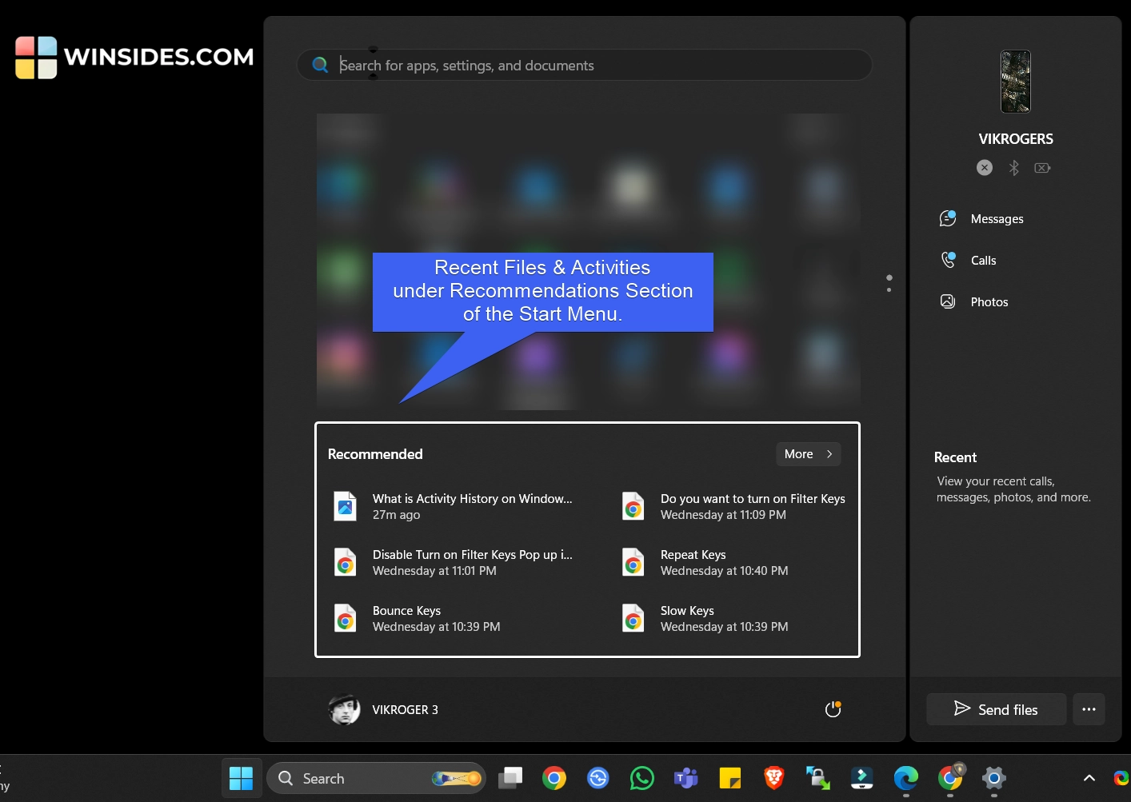Screen dimensions: 1131x802
Task: Open Calls in the Phone Link panel
Action: [x=968, y=260]
